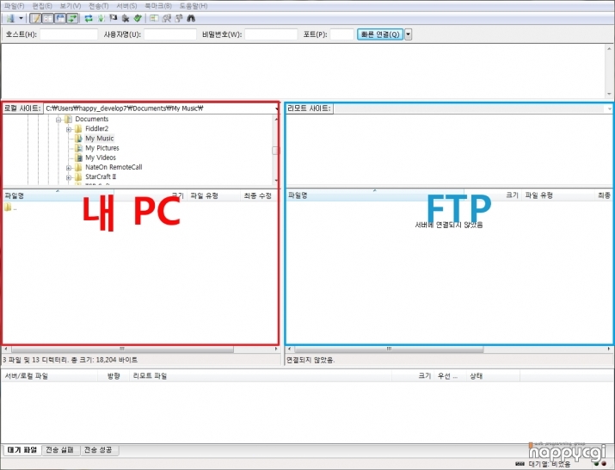
Task: Toggle remote directory tree display icon
Action: pos(60,18)
